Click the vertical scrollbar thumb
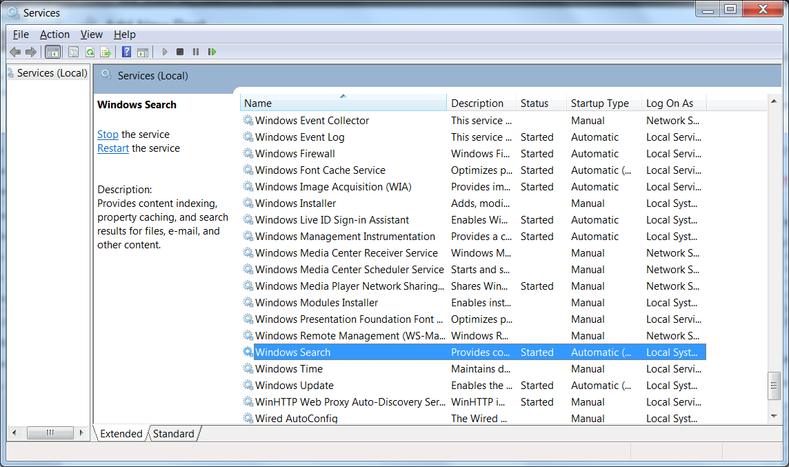The width and height of the screenshot is (789, 467). [774, 386]
